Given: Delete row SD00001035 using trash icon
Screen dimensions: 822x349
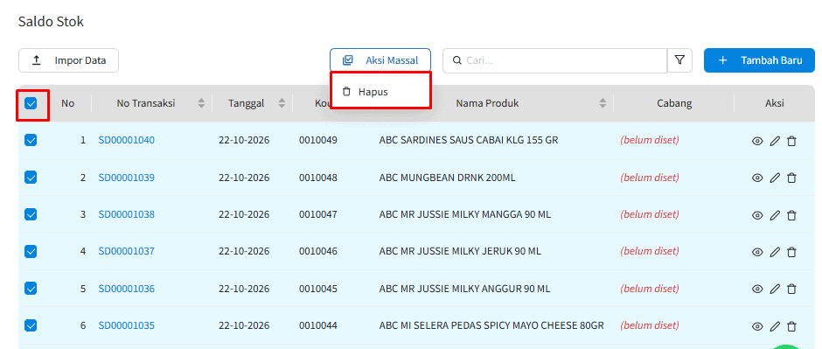Looking at the screenshot, I should 791,326.
